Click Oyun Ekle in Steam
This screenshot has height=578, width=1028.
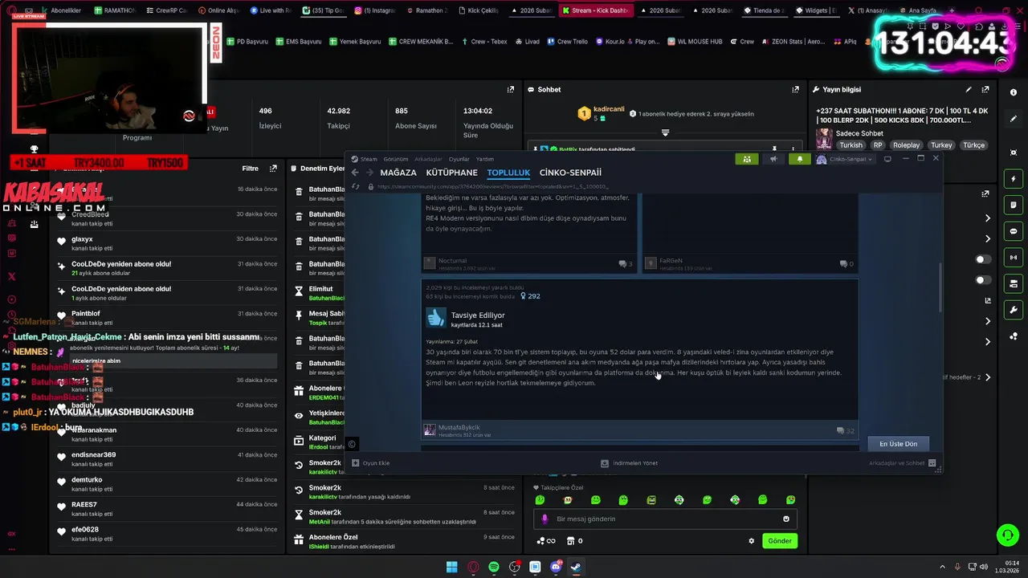tap(371, 463)
